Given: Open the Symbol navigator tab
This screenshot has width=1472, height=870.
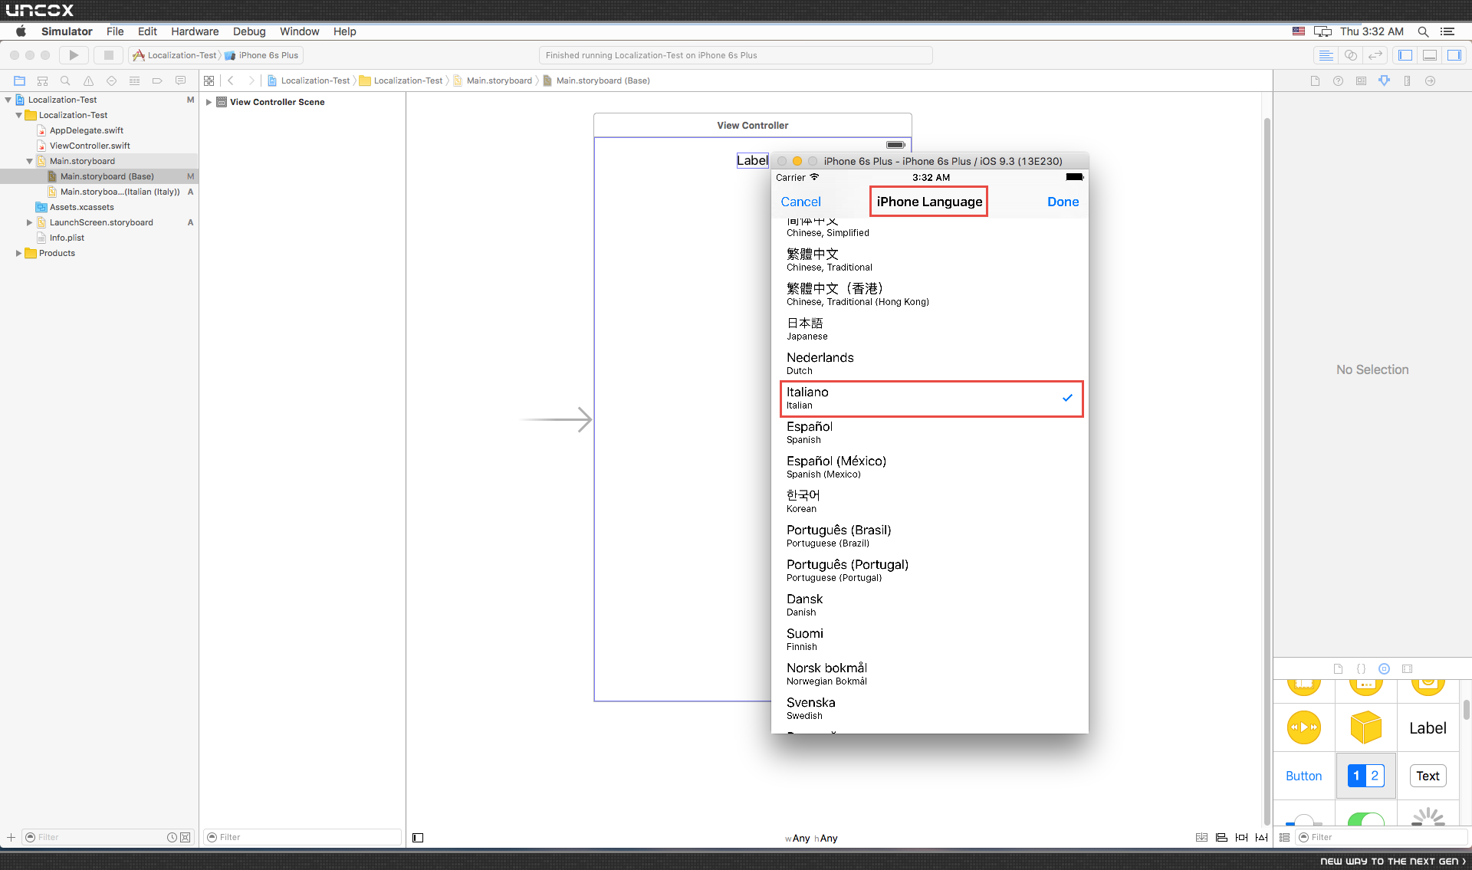Looking at the screenshot, I should tap(42, 80).
